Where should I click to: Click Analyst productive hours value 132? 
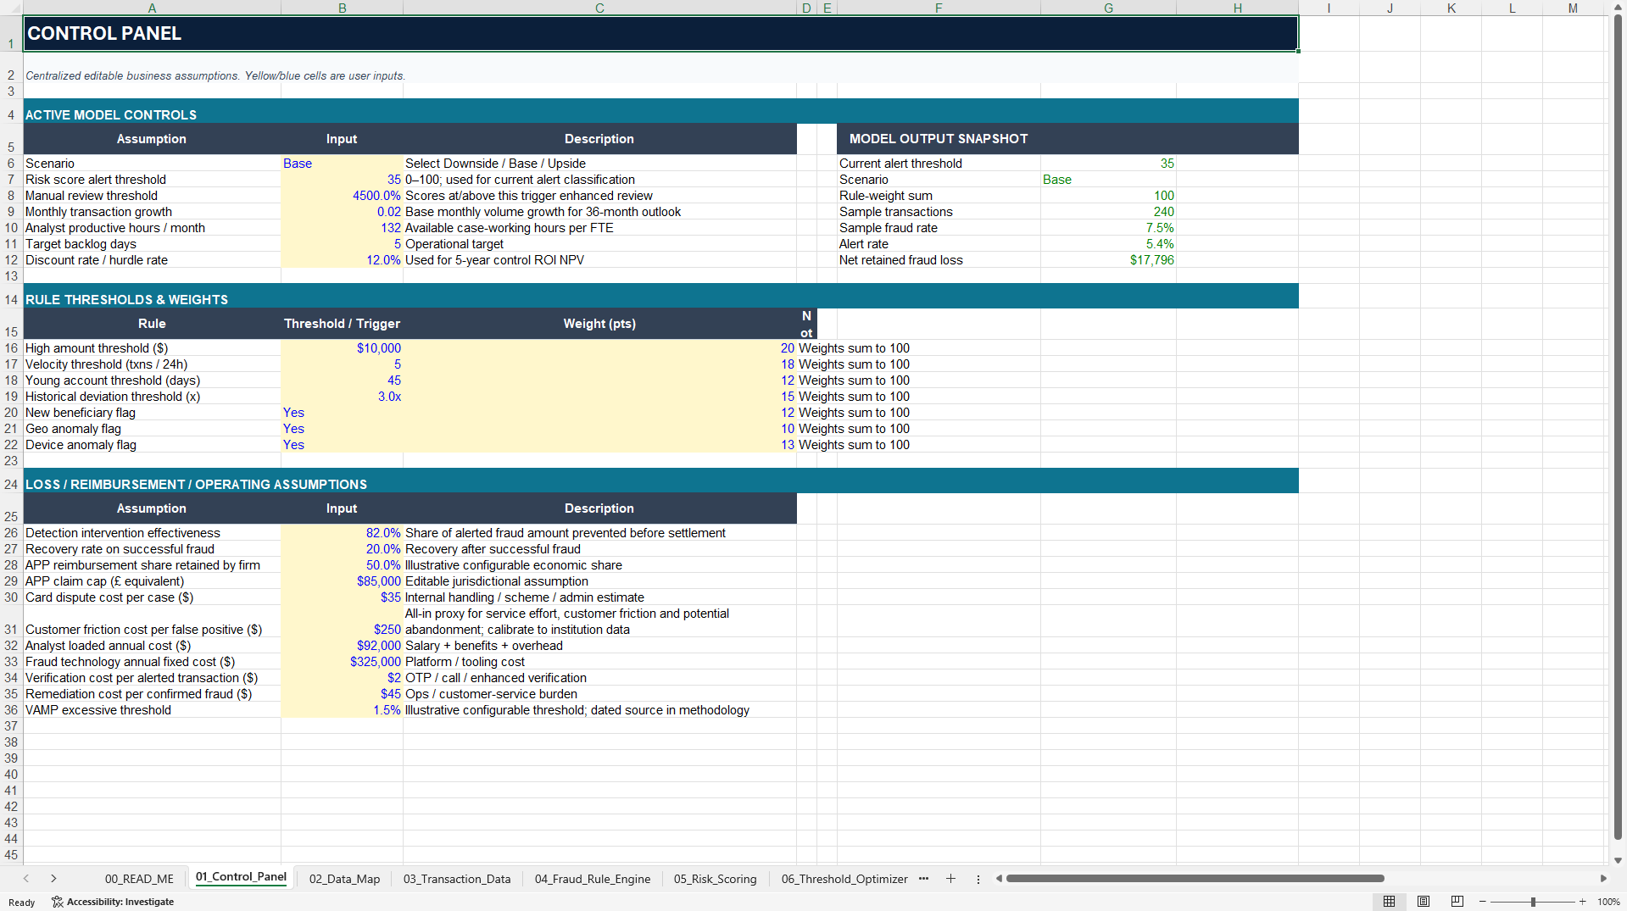point(342,228)
